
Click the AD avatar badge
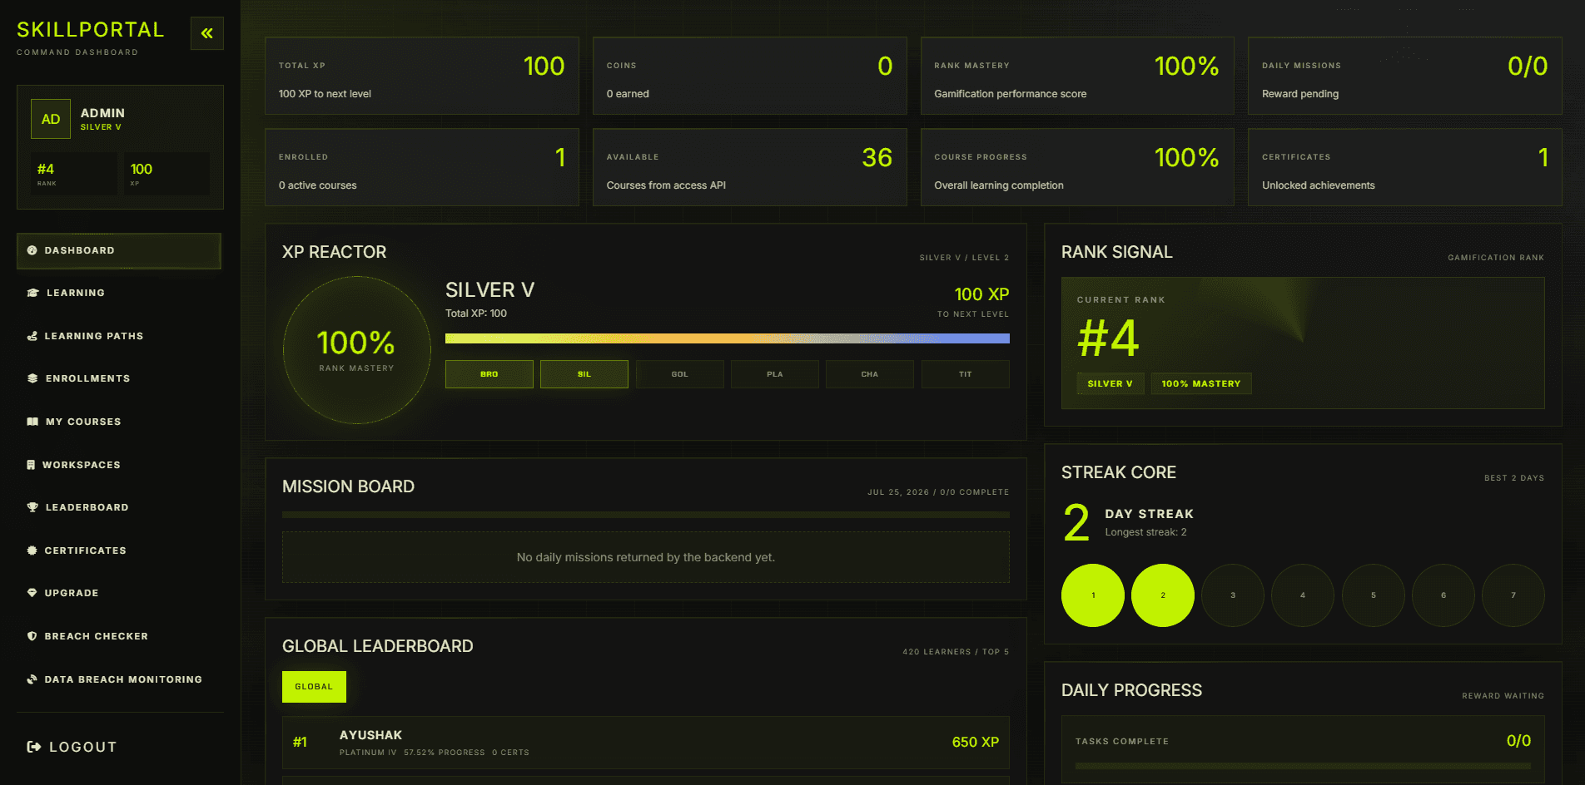51,119
